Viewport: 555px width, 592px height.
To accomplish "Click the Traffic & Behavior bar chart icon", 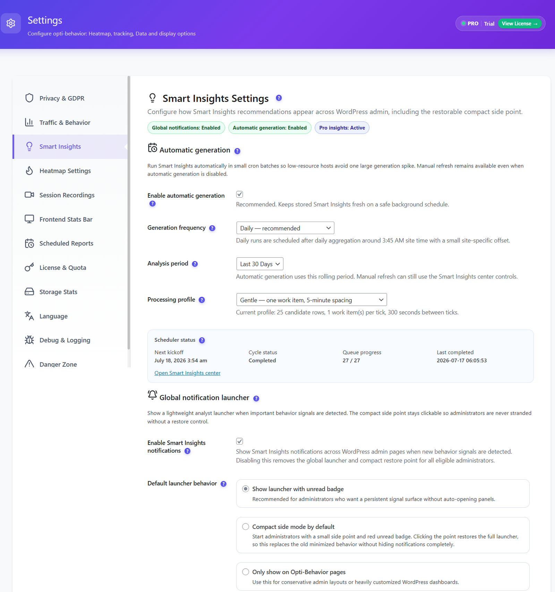I will (x=29, y=122).
